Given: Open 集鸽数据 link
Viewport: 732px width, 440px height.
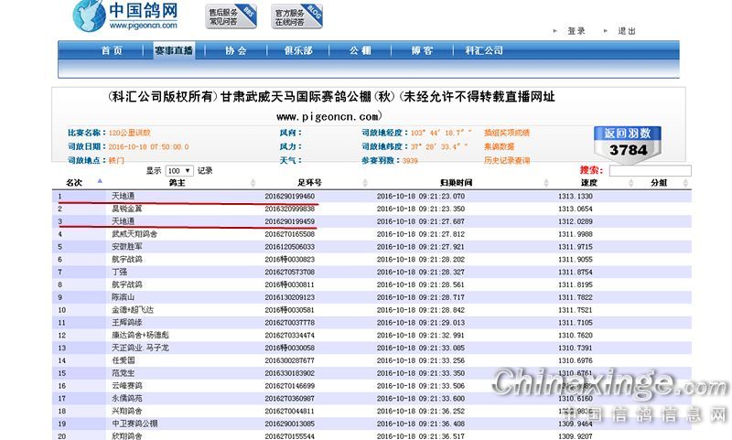Looking at the screenshot, I should coord(499,146).
